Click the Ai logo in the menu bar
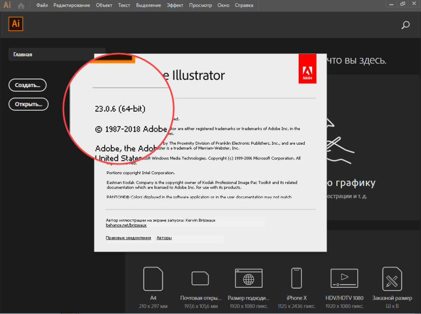The width and height of the screenshot is (421, 314). point(7,5)
